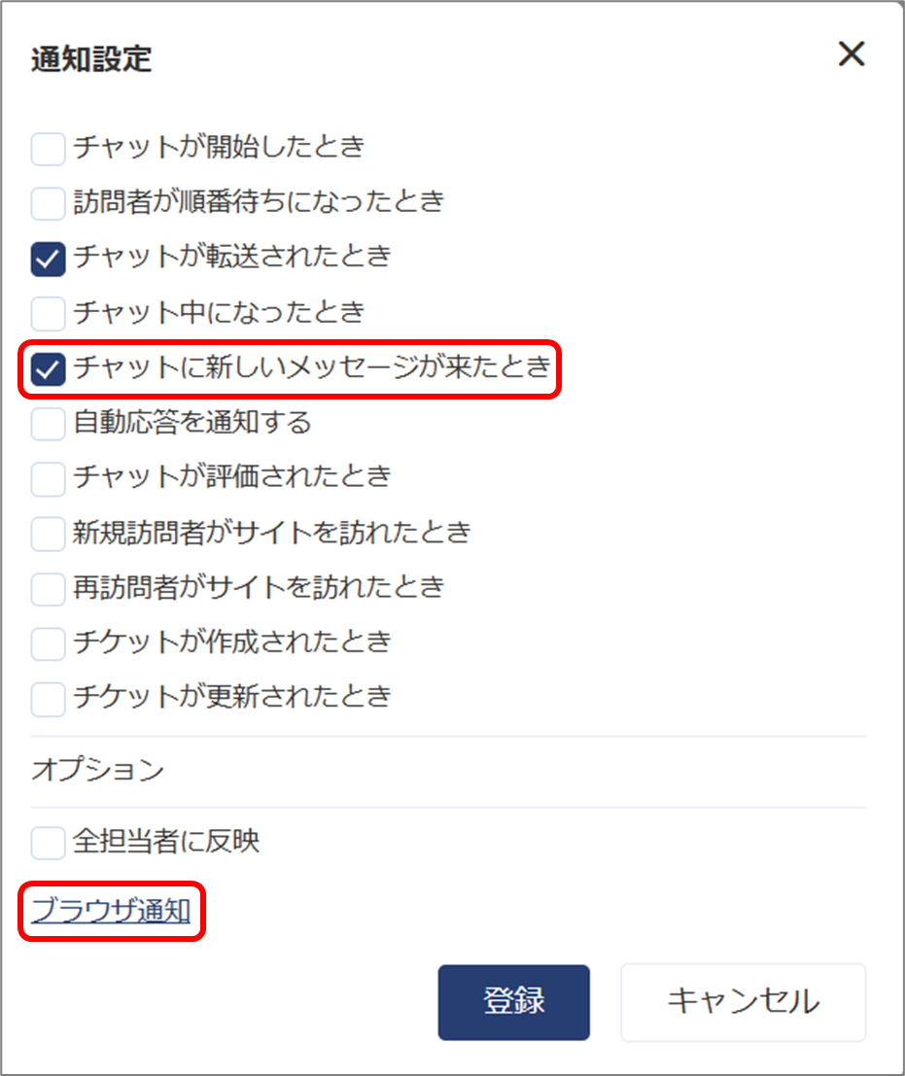Click the キャンセル button
This screenshot has width=905, height=1076.
click(743, 1002)
